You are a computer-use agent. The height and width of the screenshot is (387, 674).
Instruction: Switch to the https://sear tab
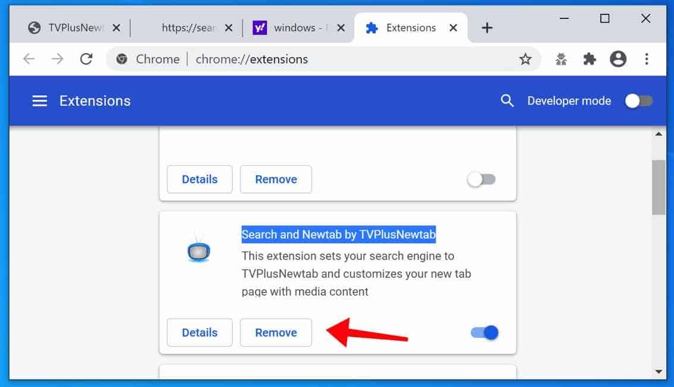pos(185,28)
